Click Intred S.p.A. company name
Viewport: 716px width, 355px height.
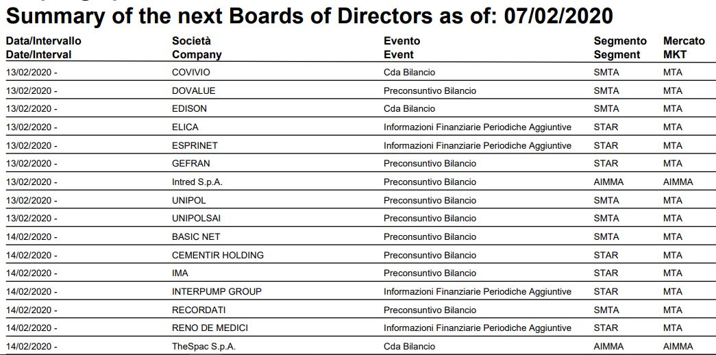point(197,182)
